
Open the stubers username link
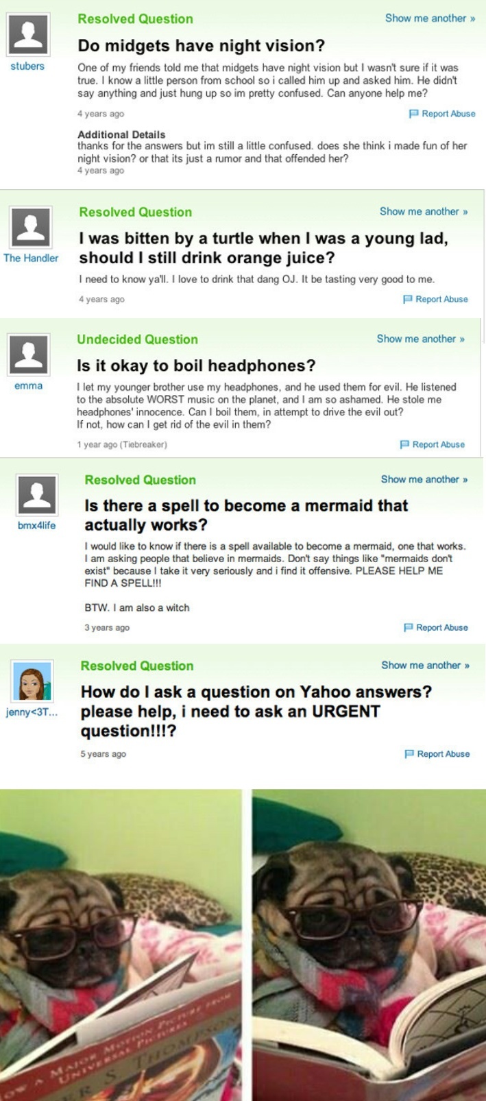(x=27, y=66)
